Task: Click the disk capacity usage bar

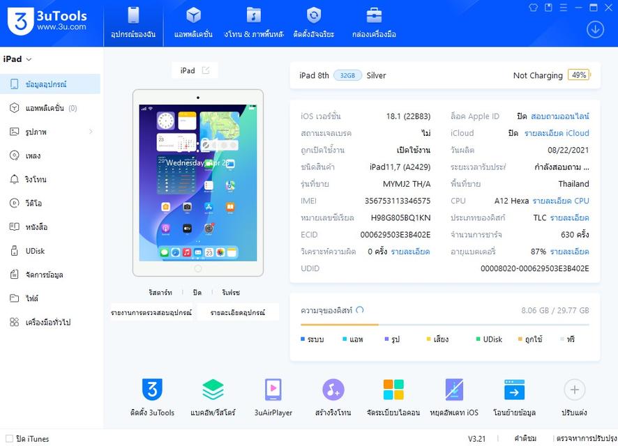Action: click(x=444, y=325)
